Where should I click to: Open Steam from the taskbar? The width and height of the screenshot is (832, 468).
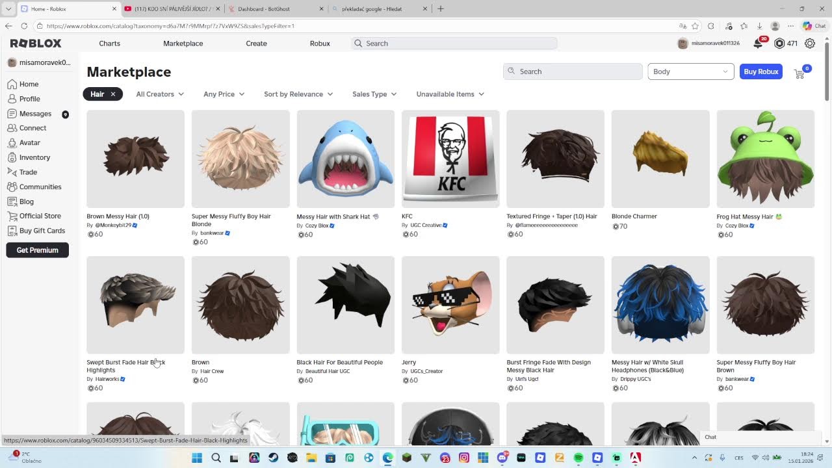point(274,458)
